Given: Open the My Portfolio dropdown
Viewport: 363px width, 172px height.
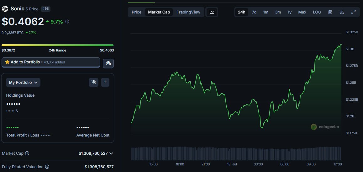Looking at the screenshot, I should tap(23, 83).
